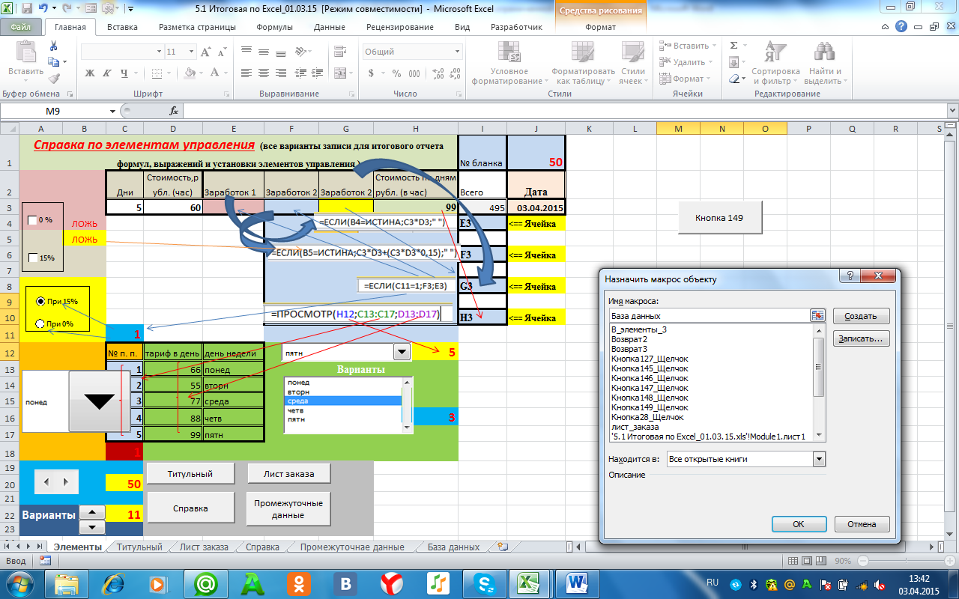Expand the пятн combo box dropdown
This screenshot has height=599, width=959.
402,352
